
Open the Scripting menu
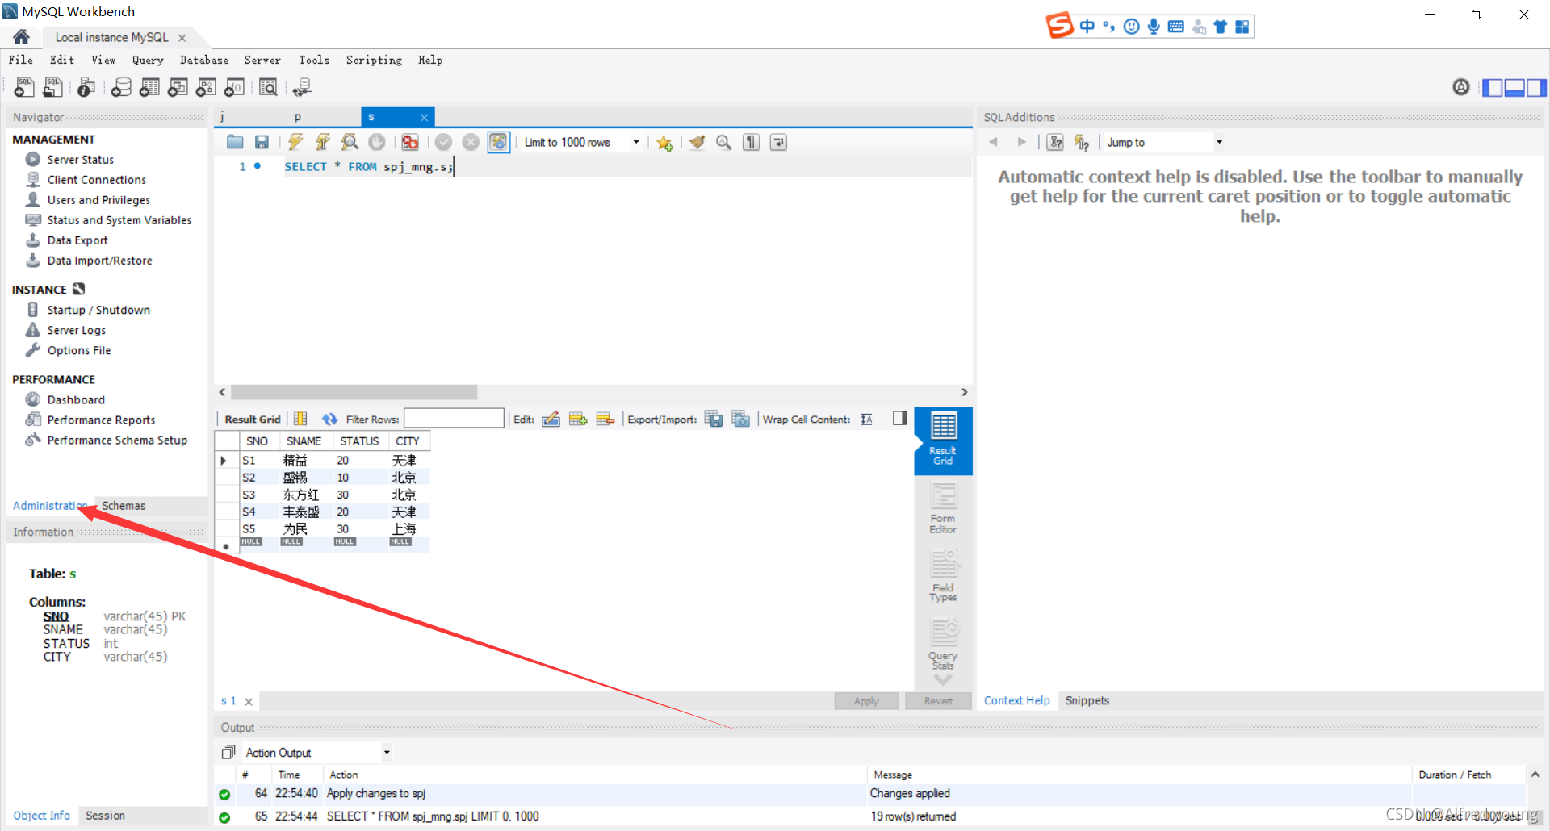coord(374,60)
